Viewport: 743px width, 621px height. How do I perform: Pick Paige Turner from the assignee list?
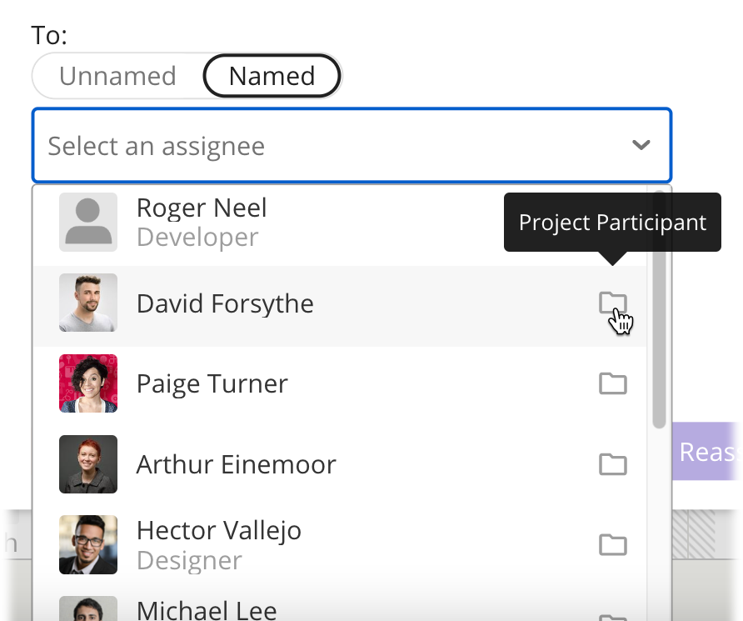[212, 383]
